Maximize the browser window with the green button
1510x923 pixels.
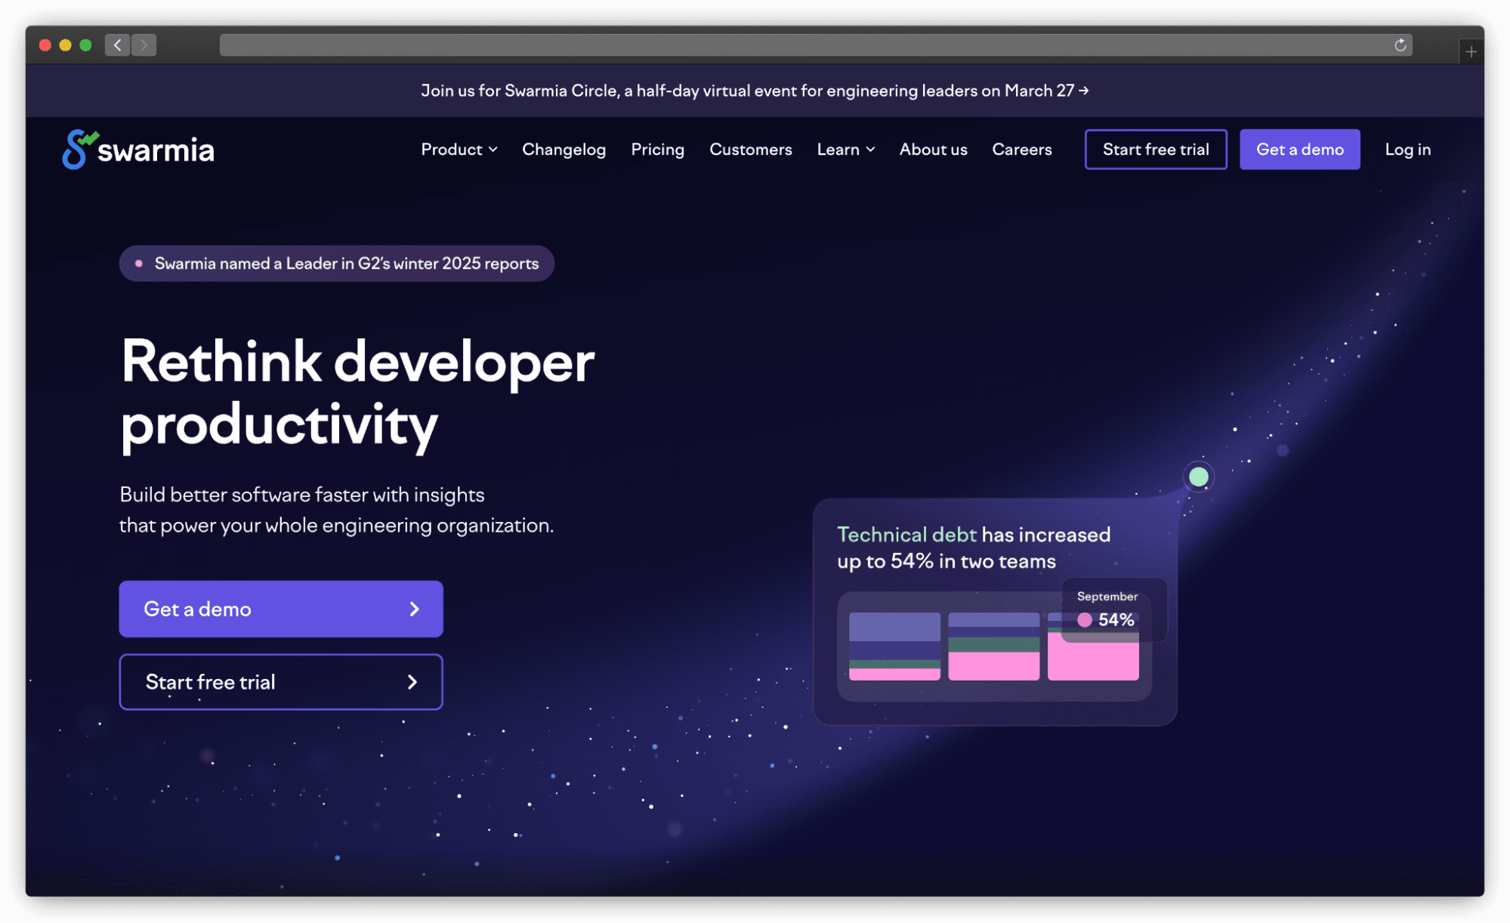[x=85, y=45]
